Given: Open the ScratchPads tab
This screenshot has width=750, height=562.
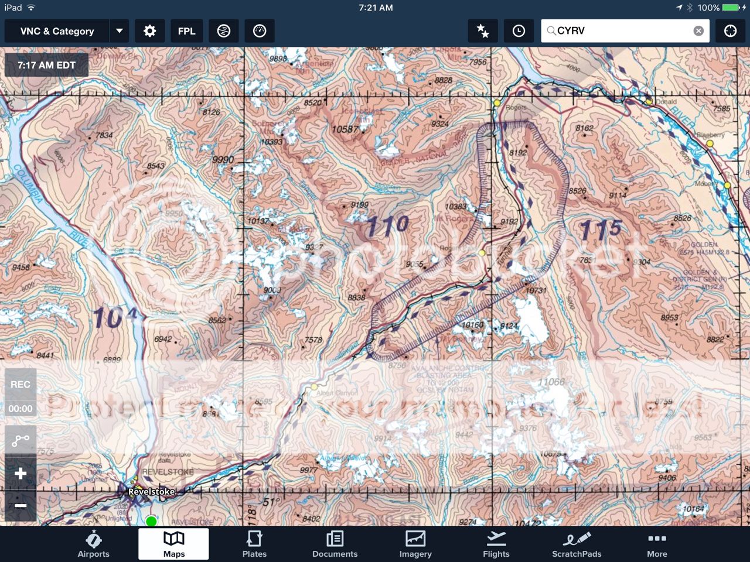Looking at the screenshot, I should click(577, 544).
